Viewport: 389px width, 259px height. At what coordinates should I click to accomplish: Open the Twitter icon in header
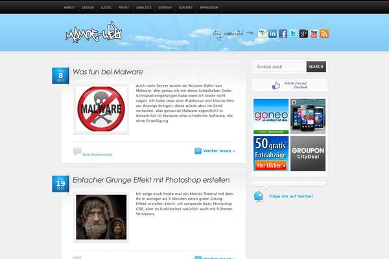293,34
